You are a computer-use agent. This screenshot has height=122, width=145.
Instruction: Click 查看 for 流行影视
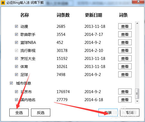pyautogui.click(x=125, y=50)
